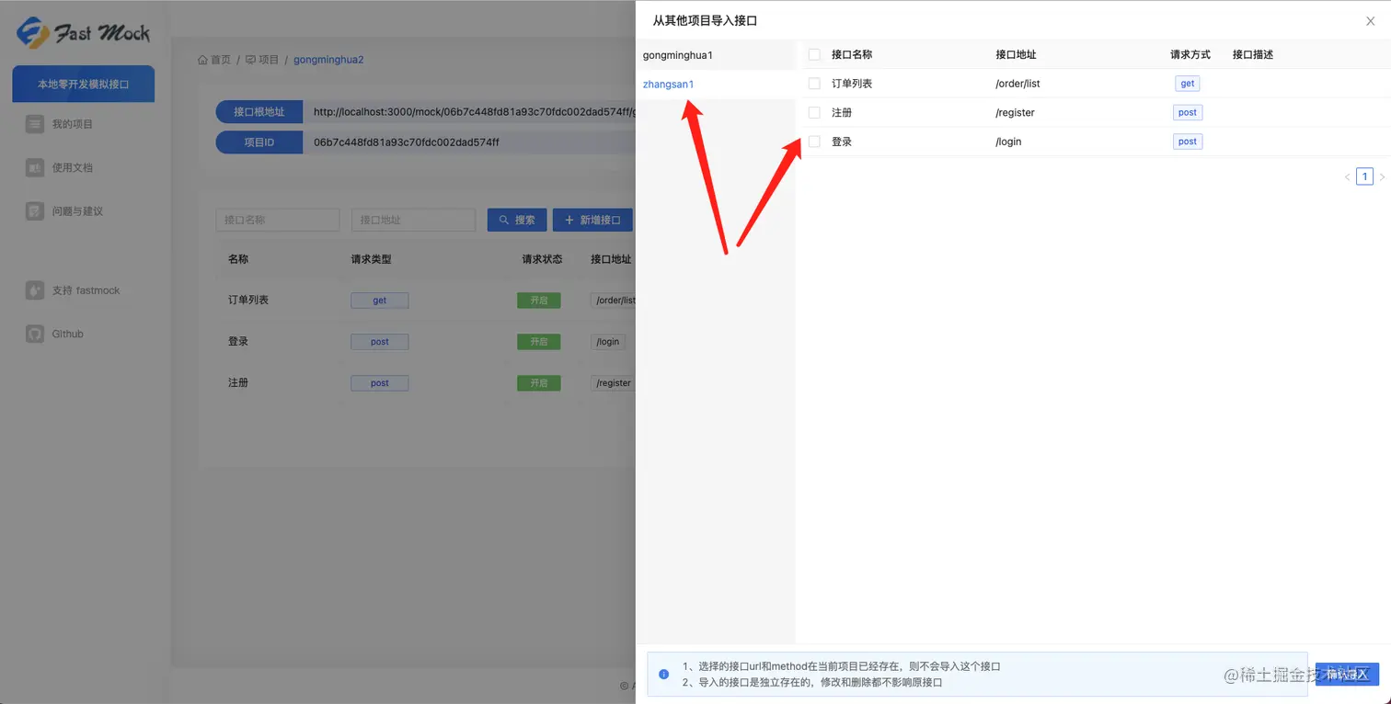This screenshot has width=1391, height=704.
Task: Go to previous page arrow
Action: point(1348,176)
